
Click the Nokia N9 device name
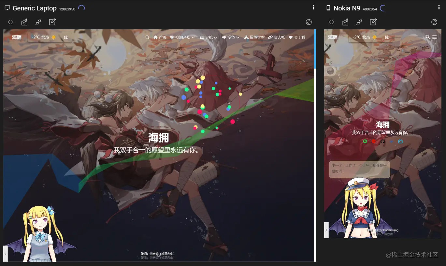[347, 8]
